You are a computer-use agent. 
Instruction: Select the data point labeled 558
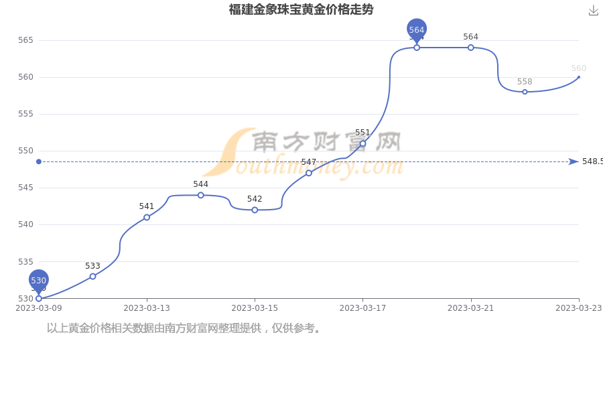coord(525,92)
